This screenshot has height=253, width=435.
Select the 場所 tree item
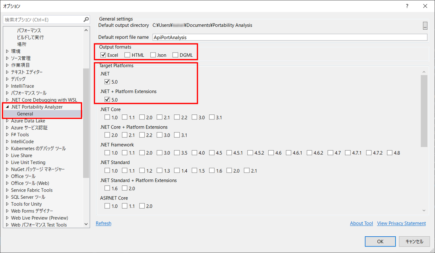point(22,44)
